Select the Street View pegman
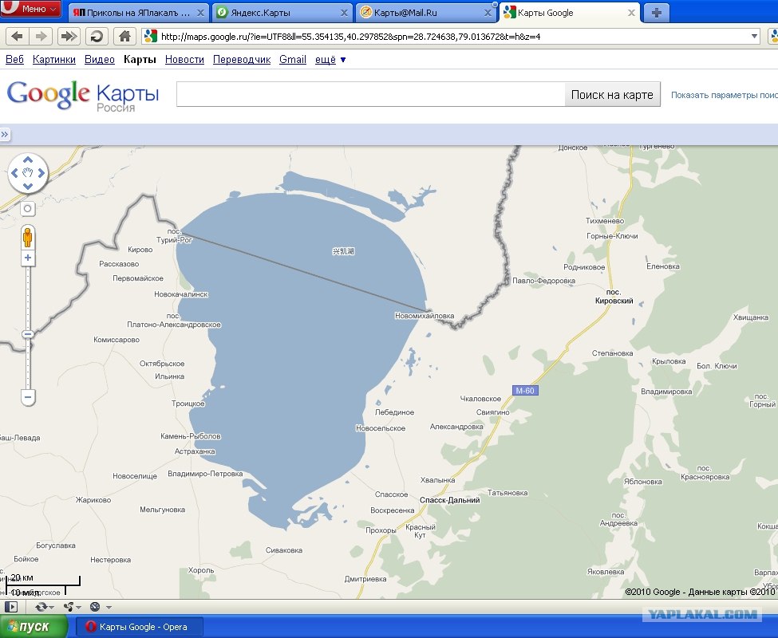 28,238
